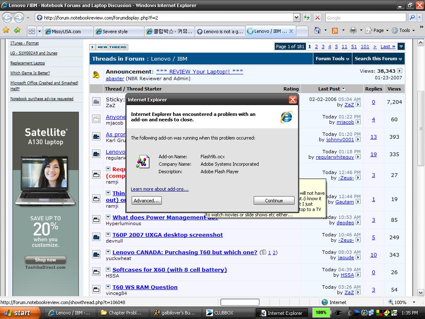
Task: Open the Replacement Laptop sidebar link
Action: [x=28, y=63]
